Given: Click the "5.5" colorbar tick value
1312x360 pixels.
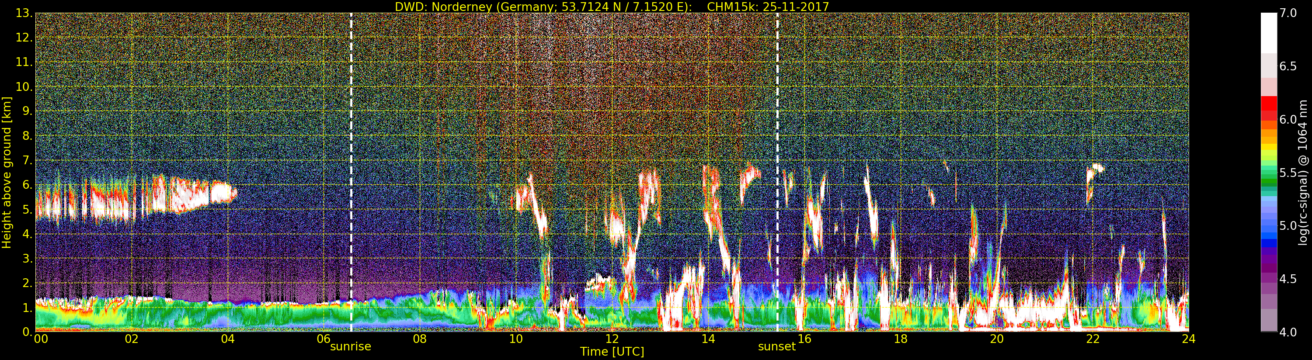Looking at the screenshot, I should 1288,173.
